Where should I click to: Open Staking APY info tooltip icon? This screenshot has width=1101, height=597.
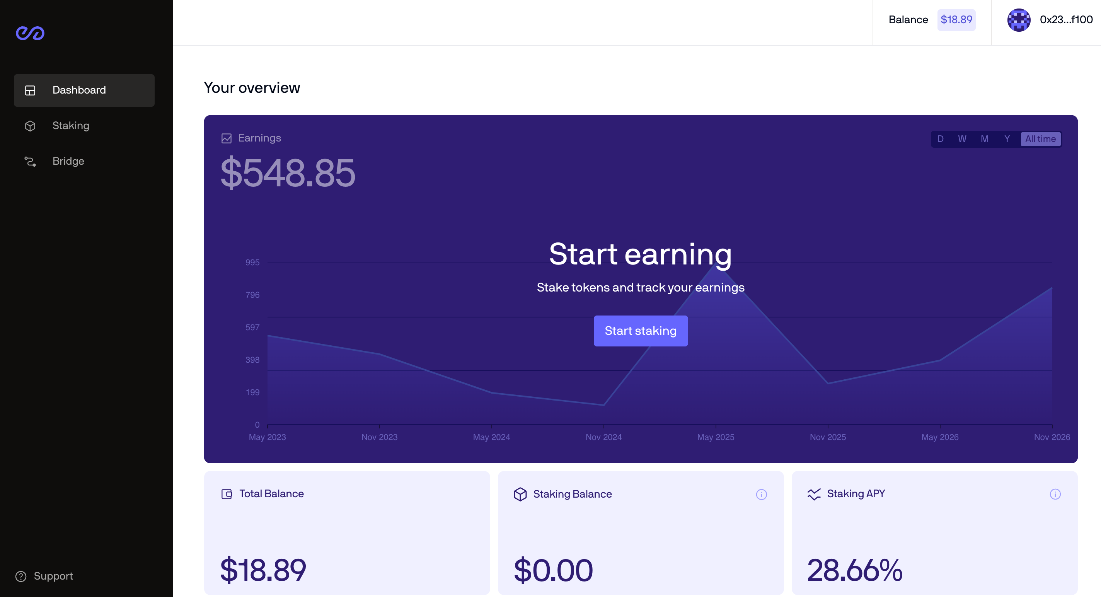1055,494
